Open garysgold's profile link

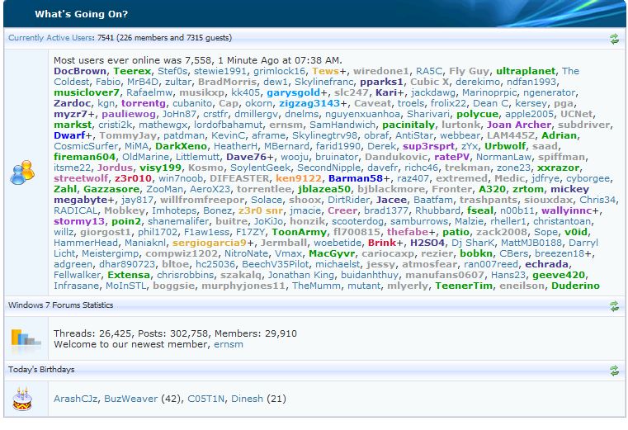tap(293, 92)
